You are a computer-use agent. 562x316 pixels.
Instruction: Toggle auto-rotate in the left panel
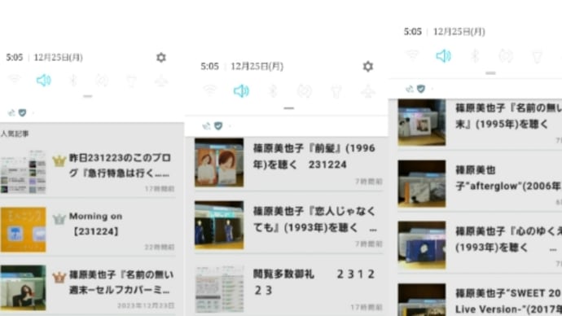click(102, 81)
